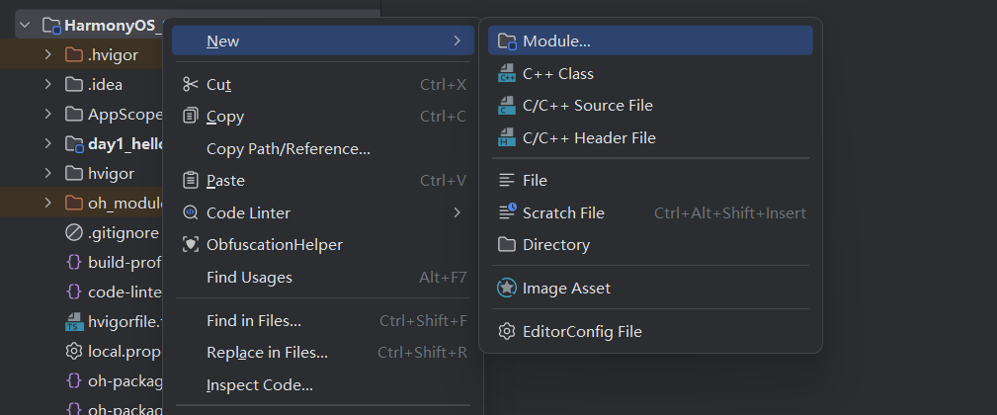Collapse the HarmonyOS project root node
The image size is (997, 415).
26,26
